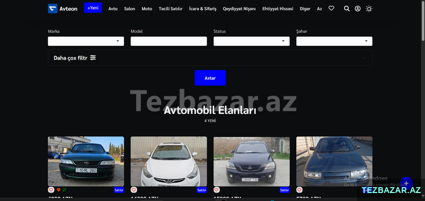425x201 pixels.
Task: Open the favorites heart icon in header
Action: [331, 9]
